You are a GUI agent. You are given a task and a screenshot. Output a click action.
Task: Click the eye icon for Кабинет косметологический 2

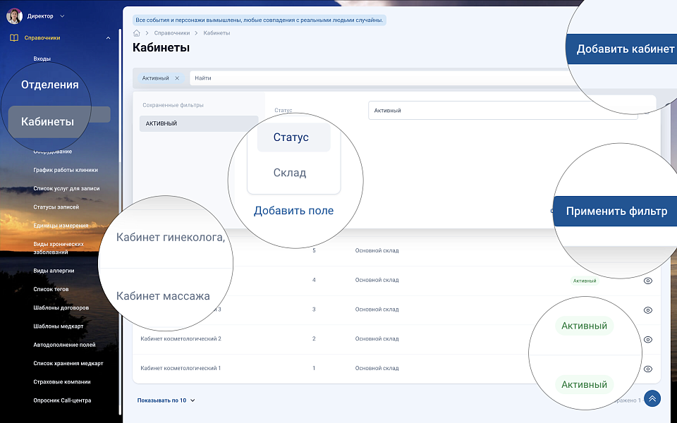648,339
